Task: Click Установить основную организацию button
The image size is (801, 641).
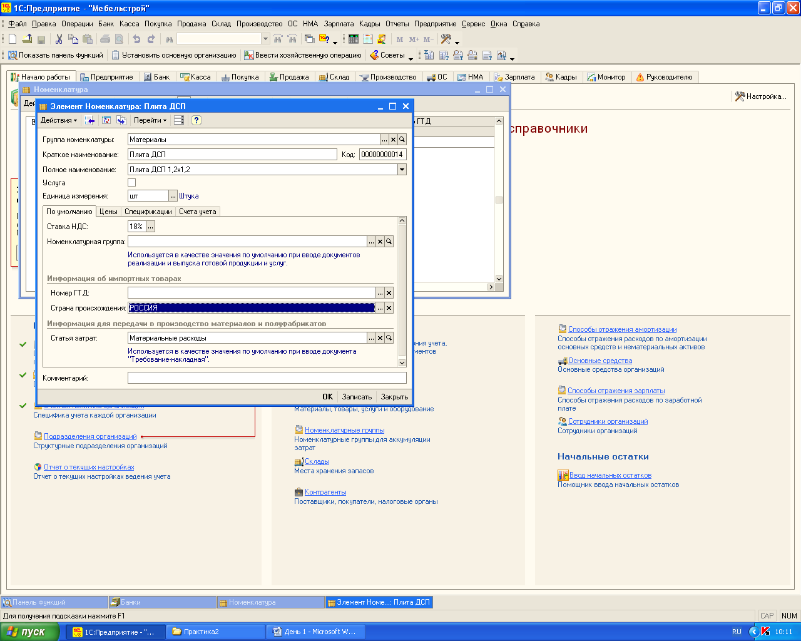Action: pyautogui.click(x=175, y=55)
